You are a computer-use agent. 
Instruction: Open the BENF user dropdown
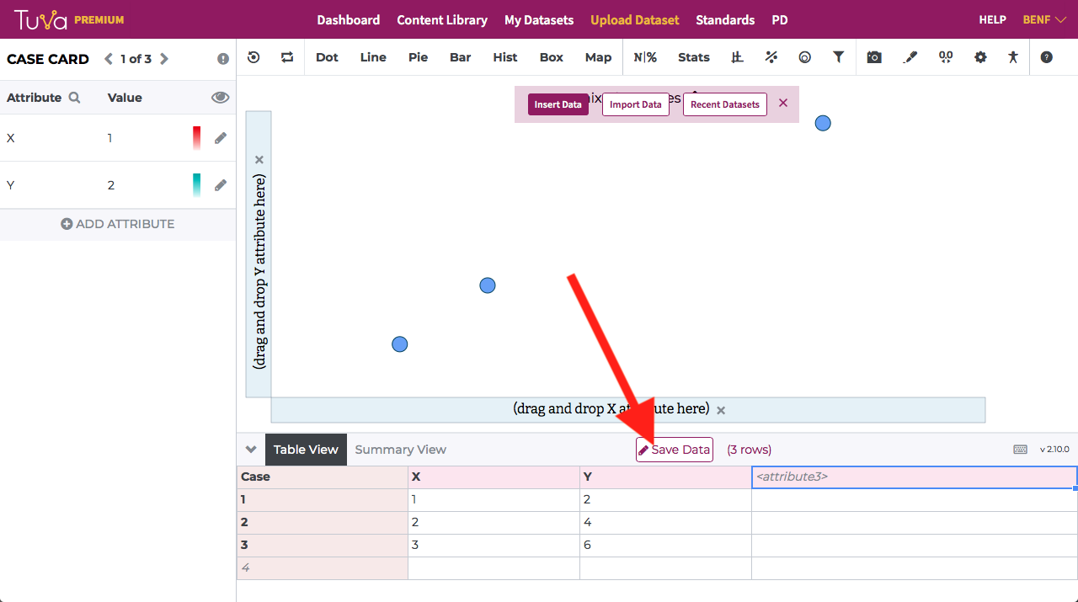pyautogui.click(x=1044, y=19)
